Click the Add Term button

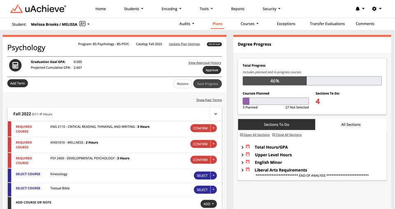(18, 84)
